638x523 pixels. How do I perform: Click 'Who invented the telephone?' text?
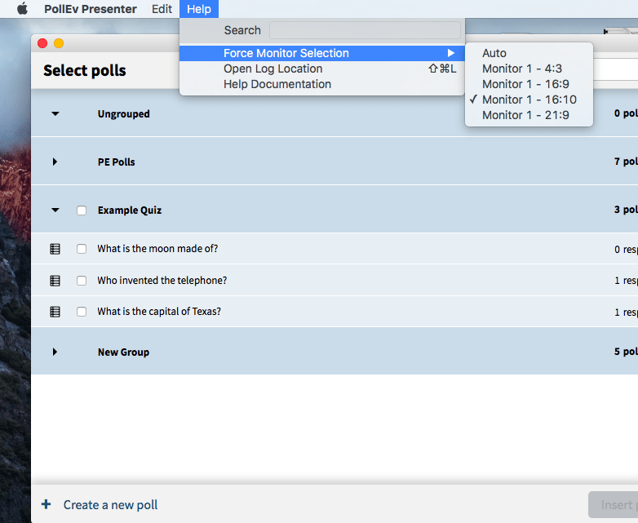(x=162, y=281)
